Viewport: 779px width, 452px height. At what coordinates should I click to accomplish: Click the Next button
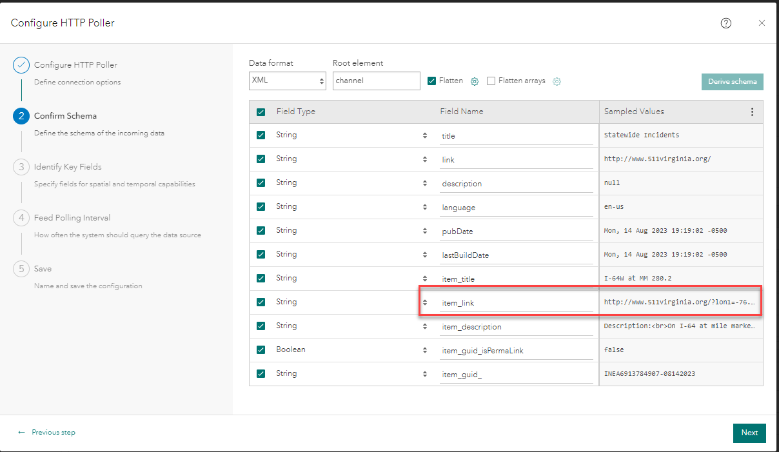749,433
